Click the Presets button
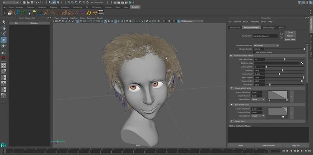Screen dimensions: 313x155 [x=290, y=36]
